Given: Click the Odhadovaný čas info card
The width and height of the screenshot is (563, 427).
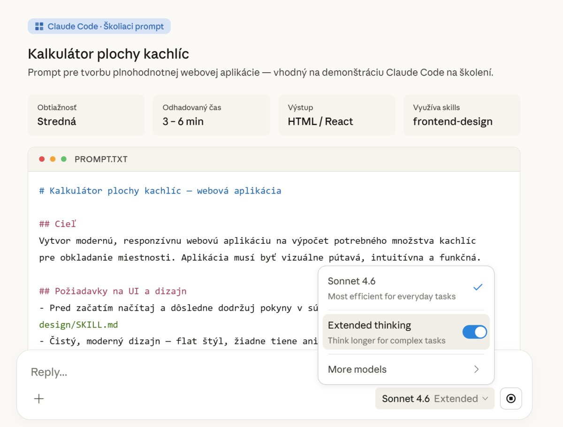Looking at the screenshot, I should pyautogui.click(x=211, y=115).
